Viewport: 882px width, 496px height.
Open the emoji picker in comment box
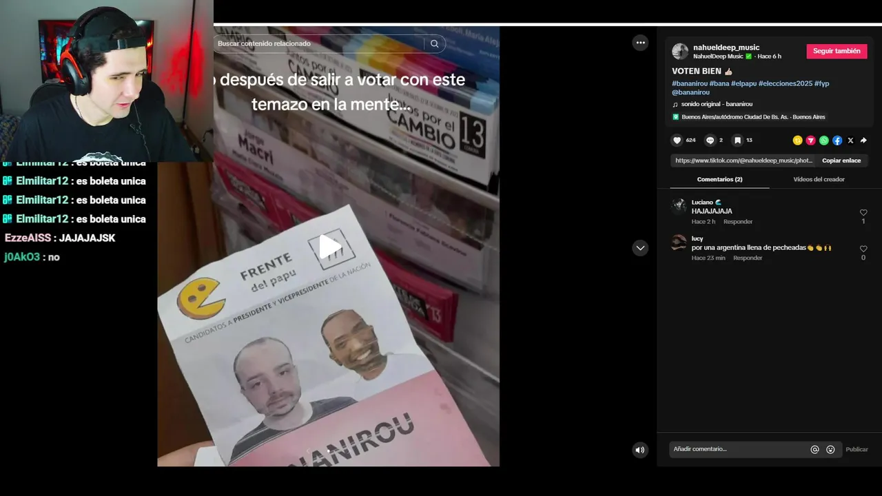(830, 449)
